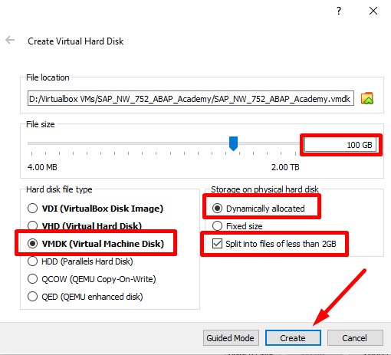Choose QCOW (QEMU Copy-On-Write) type
Image resolution: width=391 pixels, height=355 pixels.
[x=92, y=279]
